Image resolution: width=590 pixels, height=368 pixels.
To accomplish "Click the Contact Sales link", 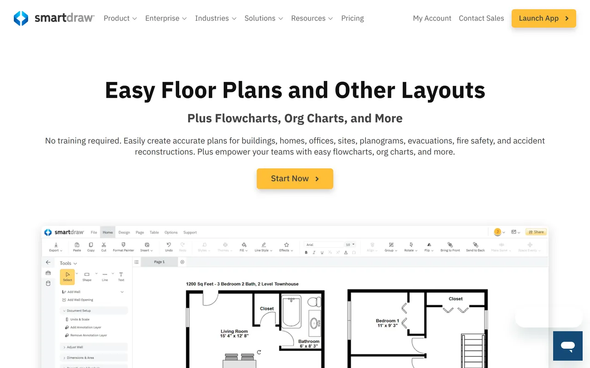I will point(481,18).
